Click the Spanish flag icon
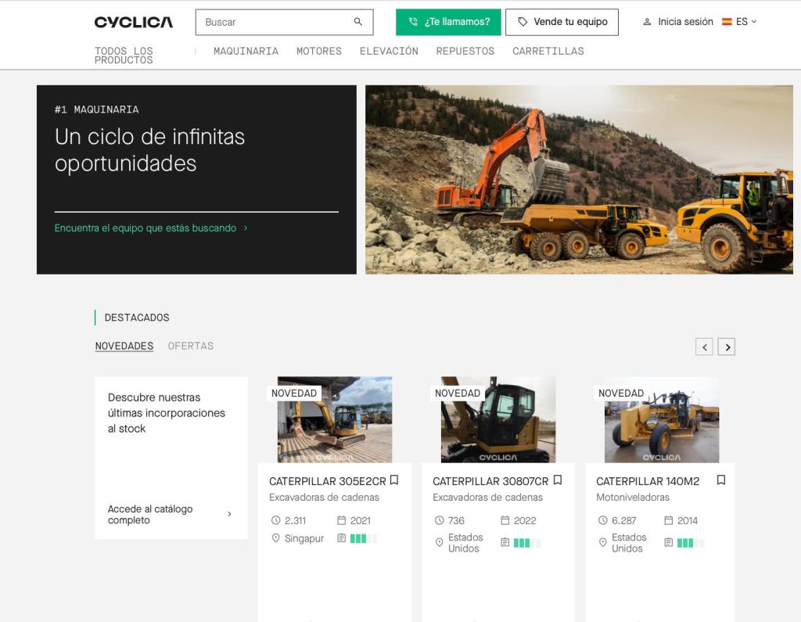Viewport: 801px width, 622px height. coord(727,21)
